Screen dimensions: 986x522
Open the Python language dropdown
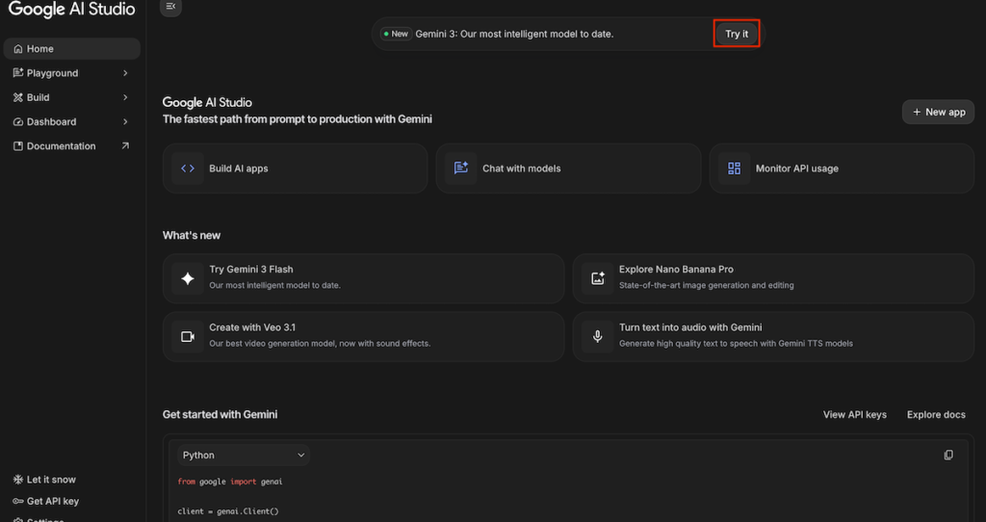click(x=243, y=455)
